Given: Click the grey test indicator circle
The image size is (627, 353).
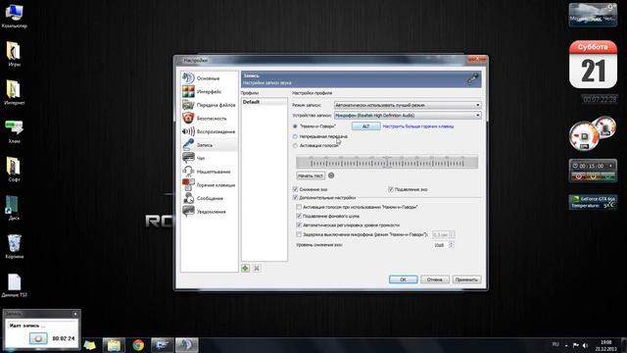Looking at the screenshot, I should [331, 176].
